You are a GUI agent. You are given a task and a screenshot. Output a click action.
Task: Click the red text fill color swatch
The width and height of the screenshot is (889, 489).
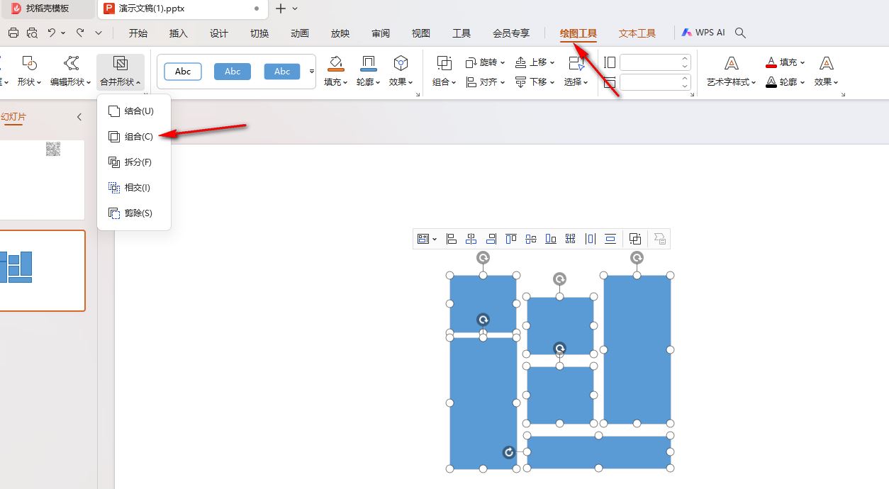pos(771,63)
